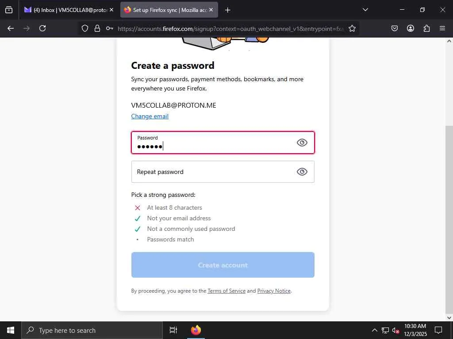This screenshot has width=453, height=339.
Task: Bookmark this page with the star icon
Action: (x=352, y=28)
